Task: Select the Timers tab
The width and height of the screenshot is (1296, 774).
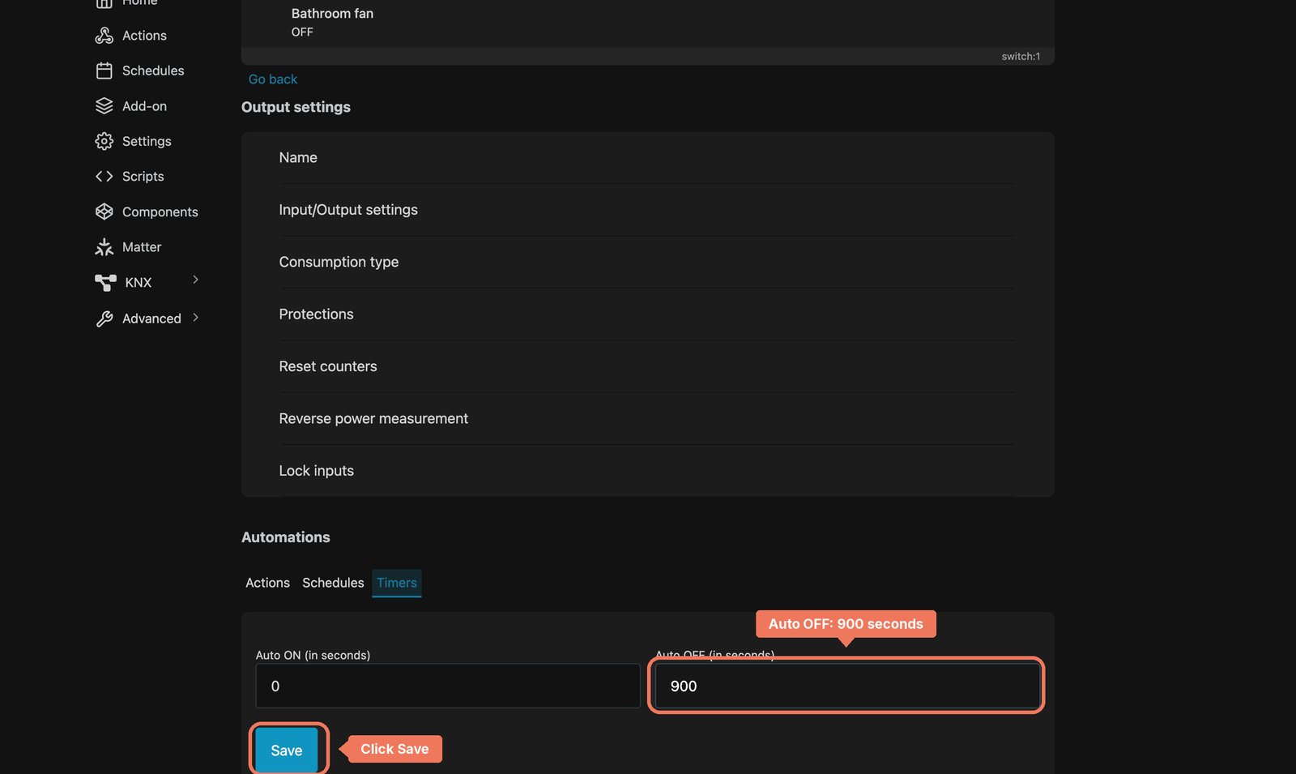Action: [x=397, y=583]
